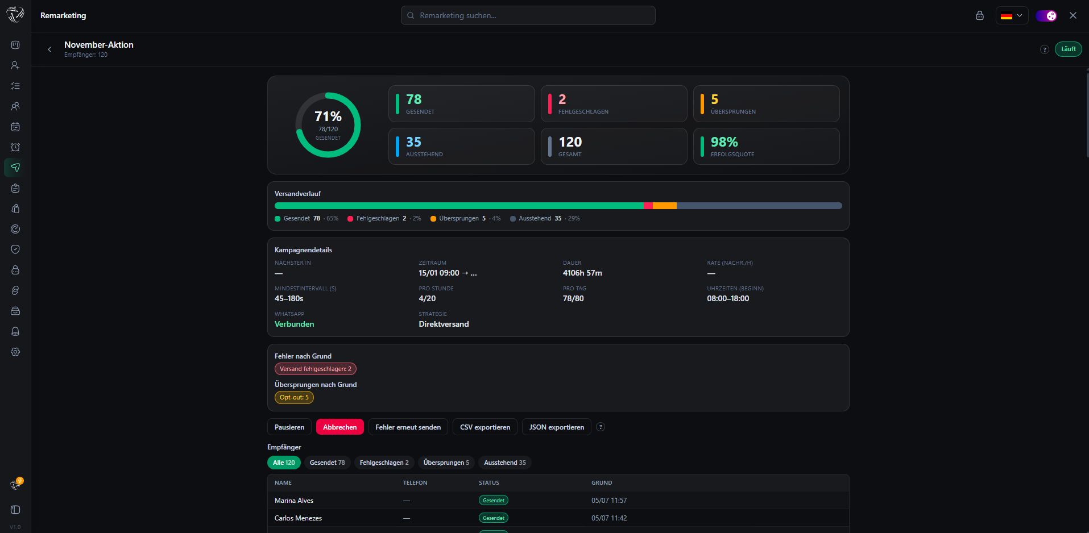This screenshot has width=1089, height=533.
Task: Click the Versandverlauf progress bar
Action: [x=558, y=206]
